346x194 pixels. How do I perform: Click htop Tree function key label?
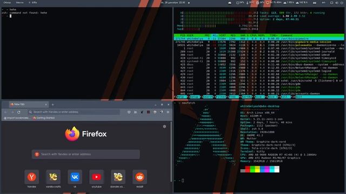(x=234, y=97)
